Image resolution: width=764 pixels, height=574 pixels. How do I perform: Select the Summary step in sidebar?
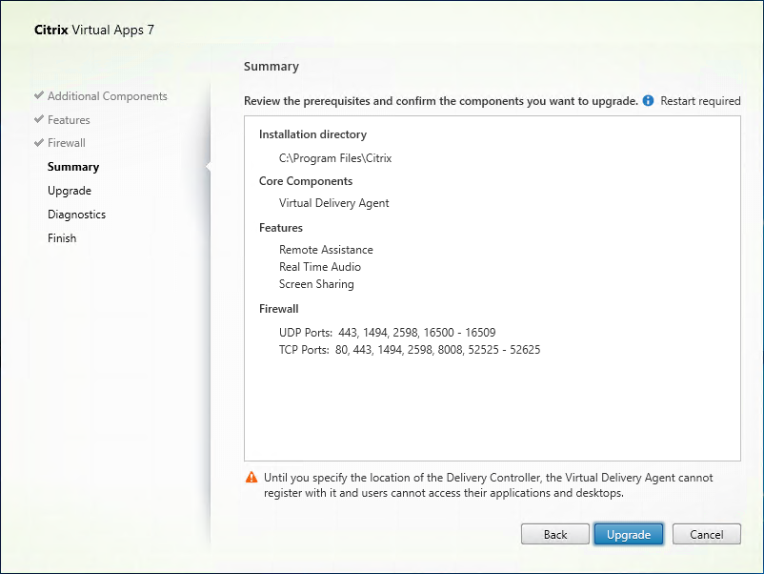click(x=73, y=167)
